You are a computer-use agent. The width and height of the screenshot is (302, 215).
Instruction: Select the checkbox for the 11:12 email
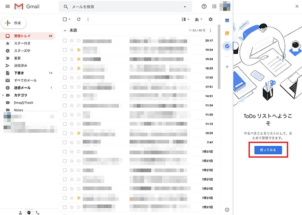pos(65,124)
